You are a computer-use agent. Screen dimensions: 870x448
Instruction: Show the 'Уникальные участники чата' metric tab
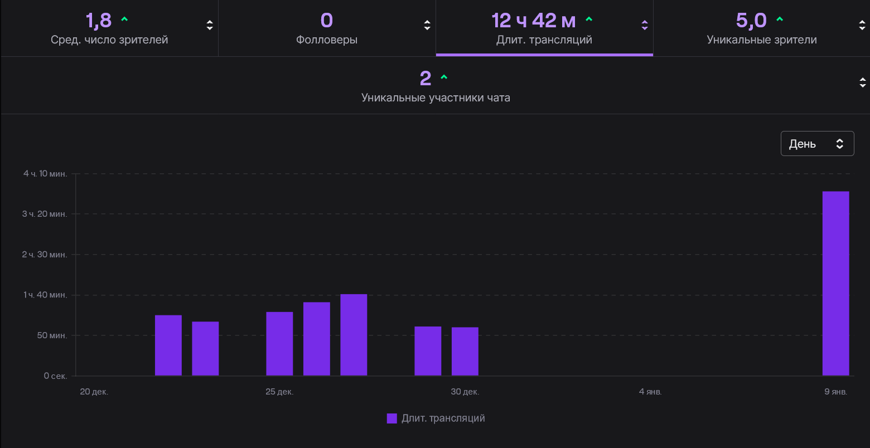(436, 85)
